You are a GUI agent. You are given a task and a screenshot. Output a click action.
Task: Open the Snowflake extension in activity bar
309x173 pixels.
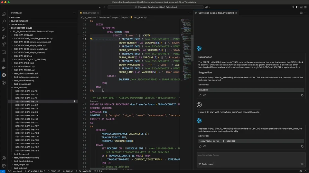point(4,75)
